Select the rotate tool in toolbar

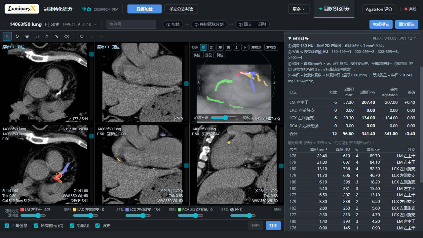17,36
